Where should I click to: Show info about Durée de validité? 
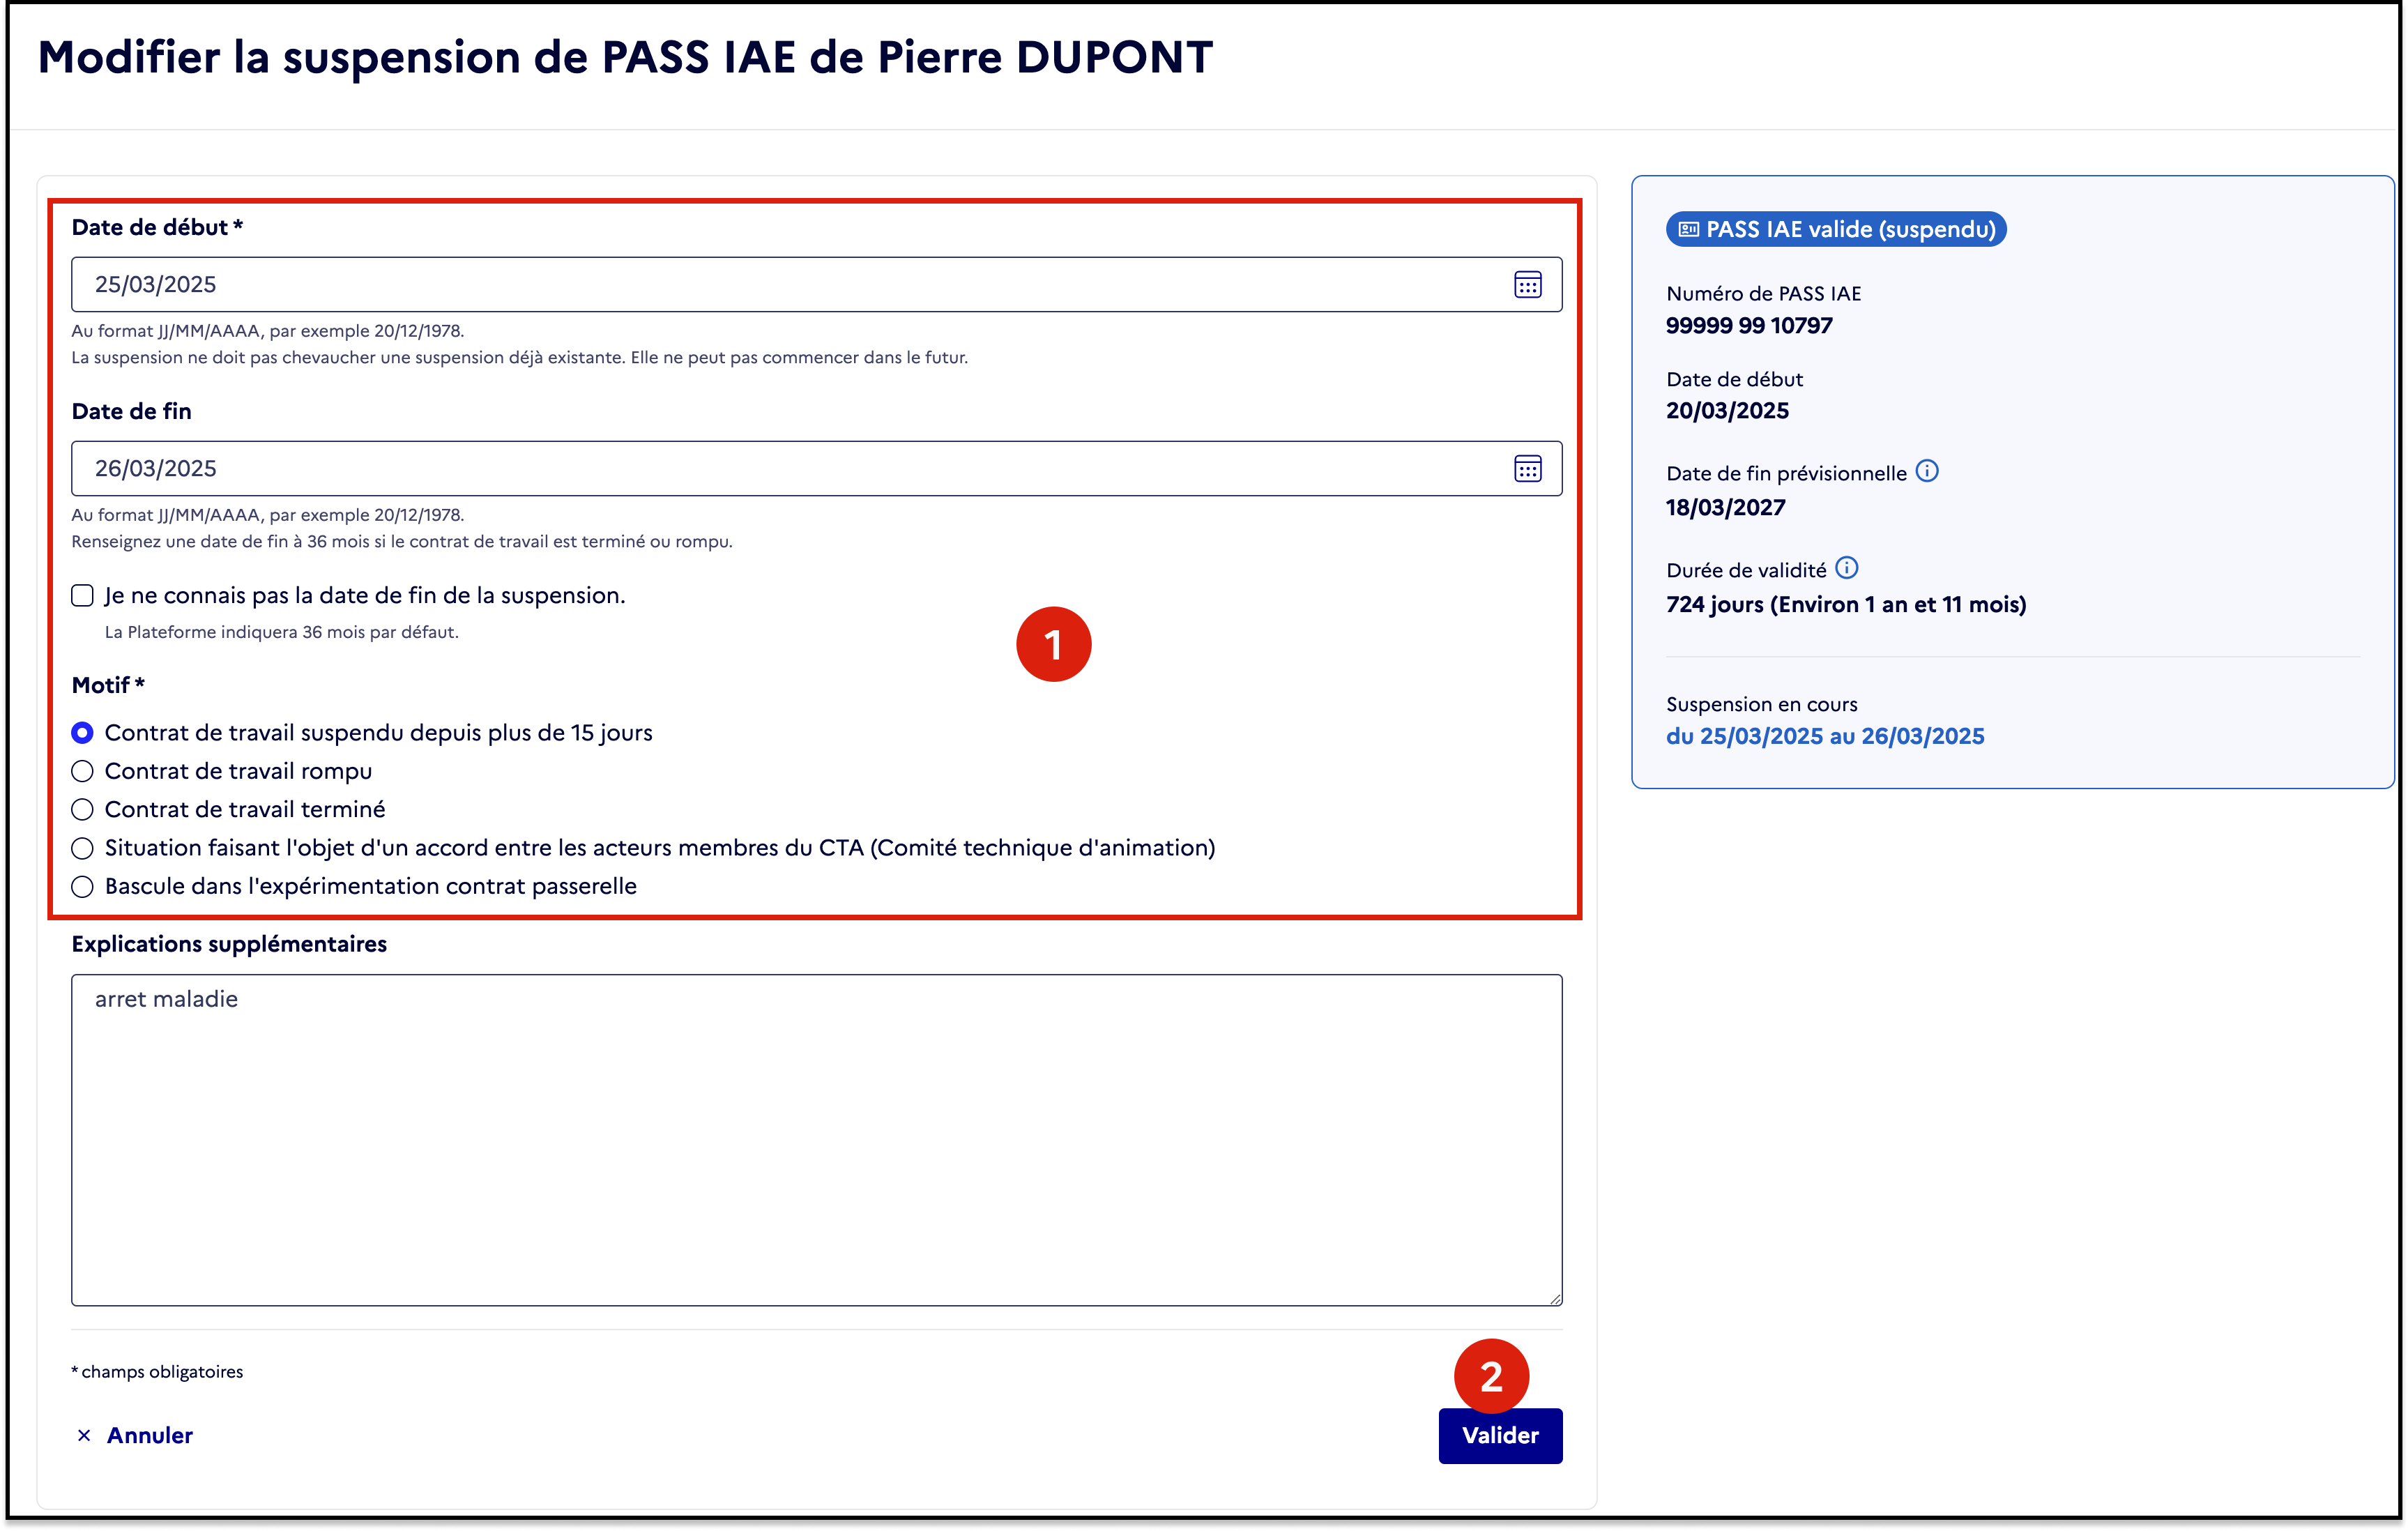coord(1847,568)
